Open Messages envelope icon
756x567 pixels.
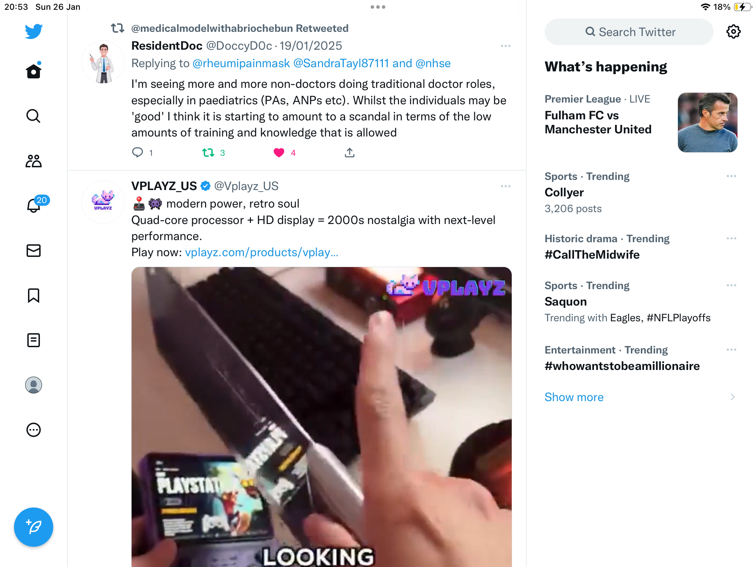point(34,251)
